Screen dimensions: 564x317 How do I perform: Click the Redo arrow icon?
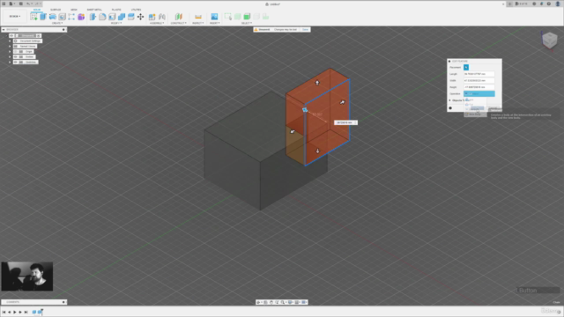click(x=37, y=4)
